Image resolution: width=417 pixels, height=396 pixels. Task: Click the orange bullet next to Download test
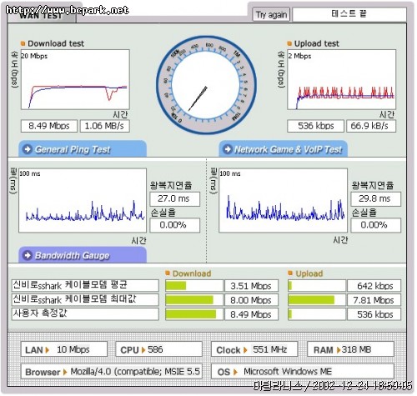tap(23, 43)
